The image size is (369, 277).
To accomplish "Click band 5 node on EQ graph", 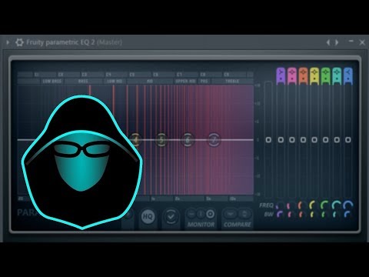I will 161,140.
